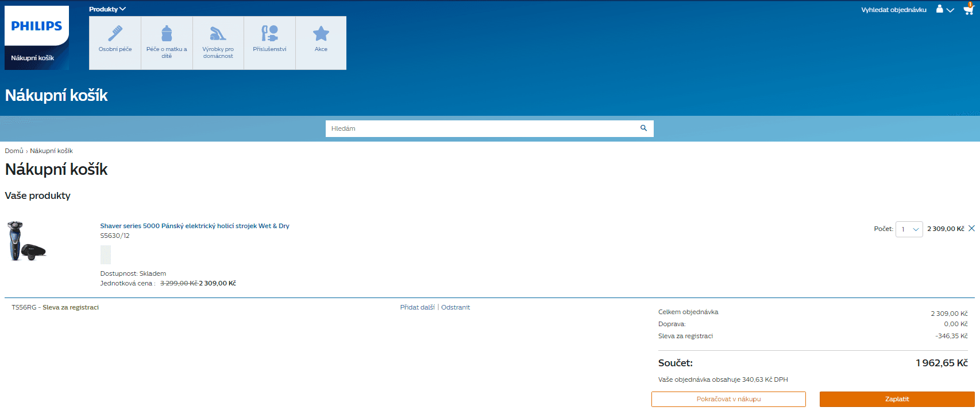Click the Odstranit link
Viewport: 980px width, 411px height.
coord(456,307)
